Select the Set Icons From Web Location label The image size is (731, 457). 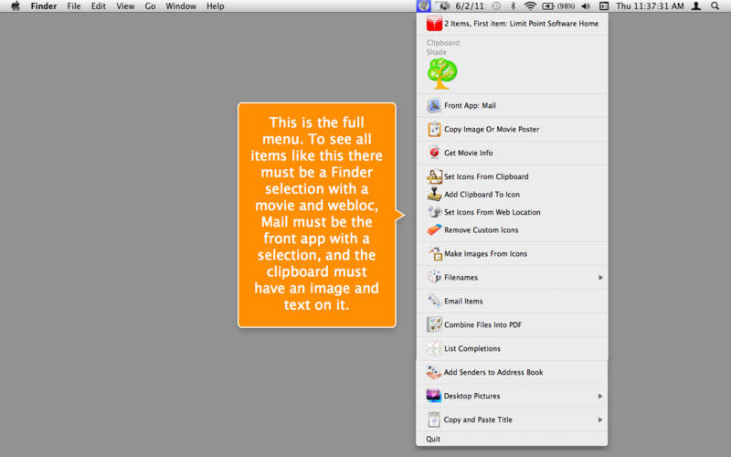pyautogui.click(x=493, y=212)
